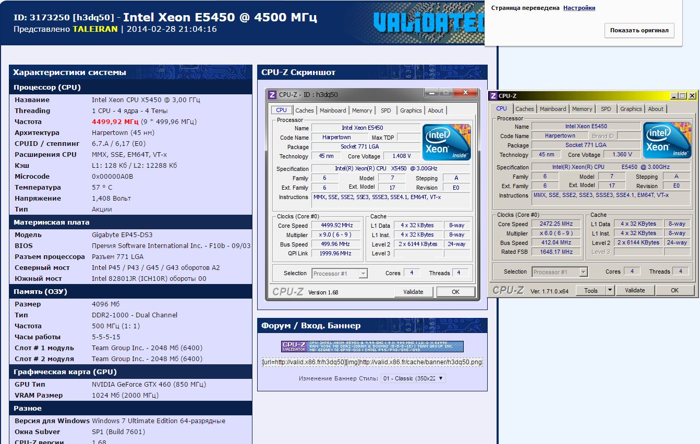Click the 'Форум / Вход. Баннер' panel header
The height and width of the screenshot is (444, 700).
pos(372,326)
